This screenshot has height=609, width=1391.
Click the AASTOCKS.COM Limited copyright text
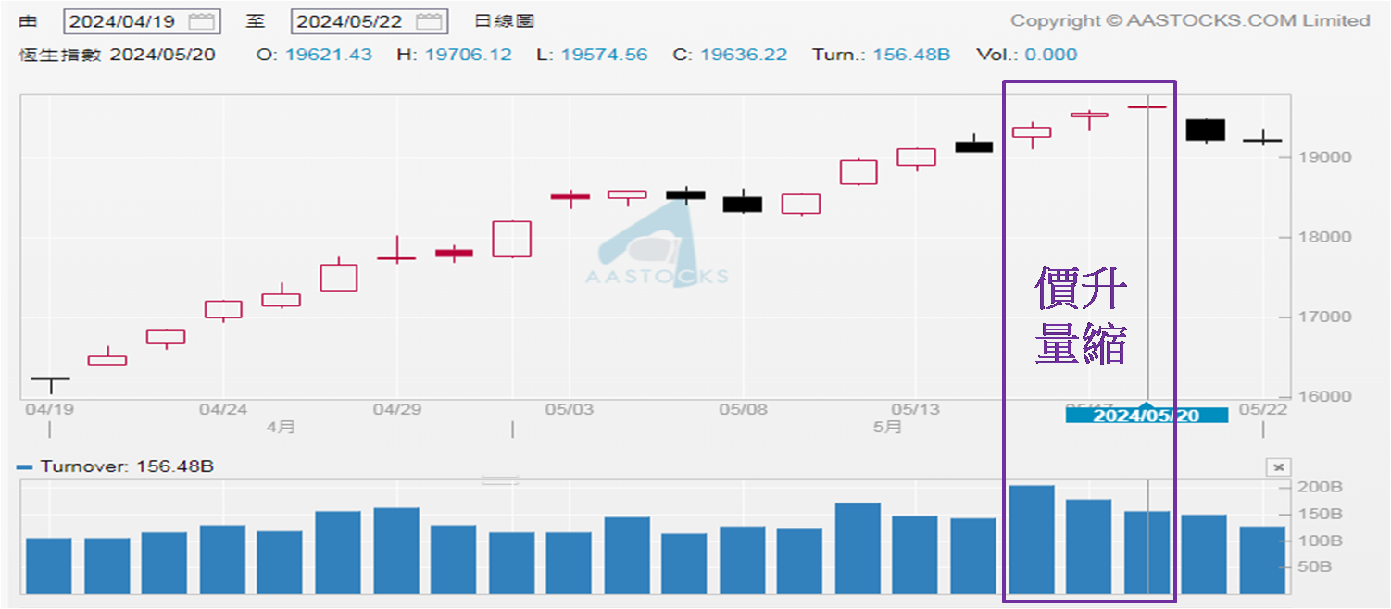(x=1190, y=20)
